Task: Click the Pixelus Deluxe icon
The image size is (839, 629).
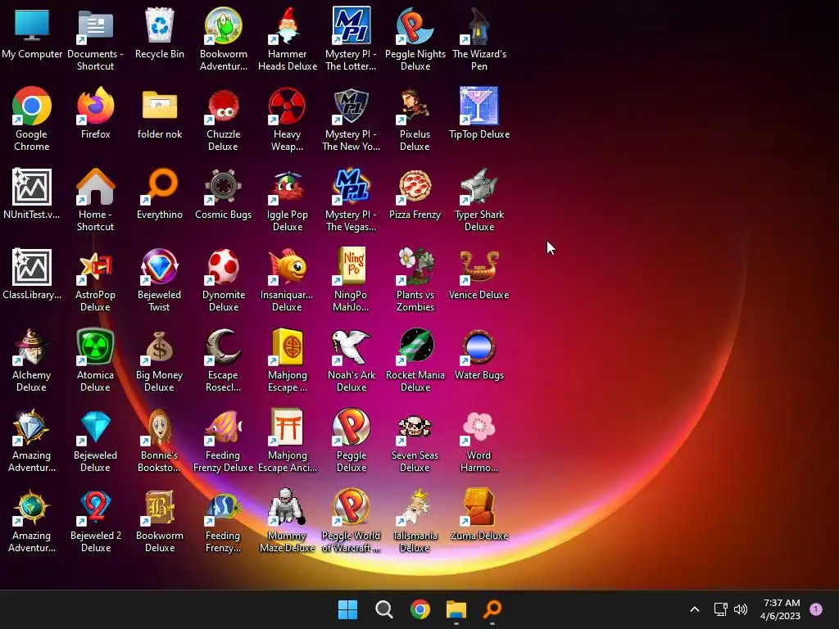Action: pos(415,106)
